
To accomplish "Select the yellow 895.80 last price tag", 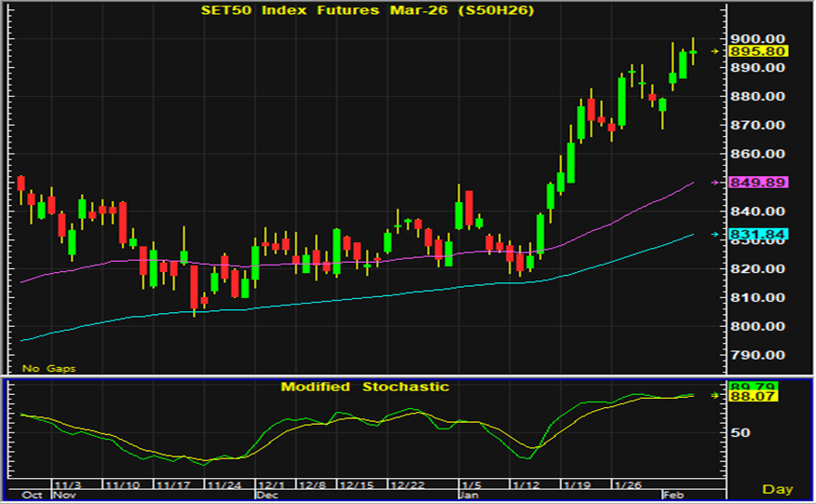I will coord(758,51).
